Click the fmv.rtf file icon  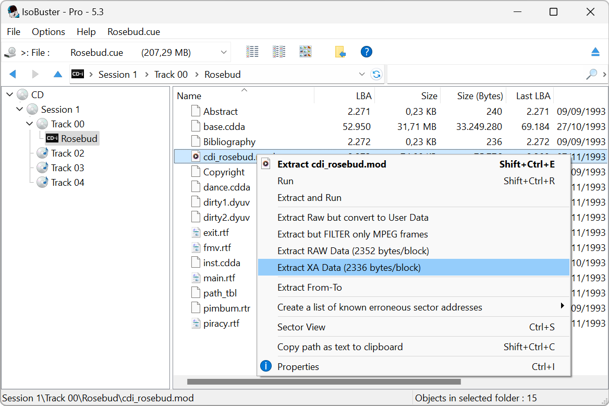tap(196, 248)
